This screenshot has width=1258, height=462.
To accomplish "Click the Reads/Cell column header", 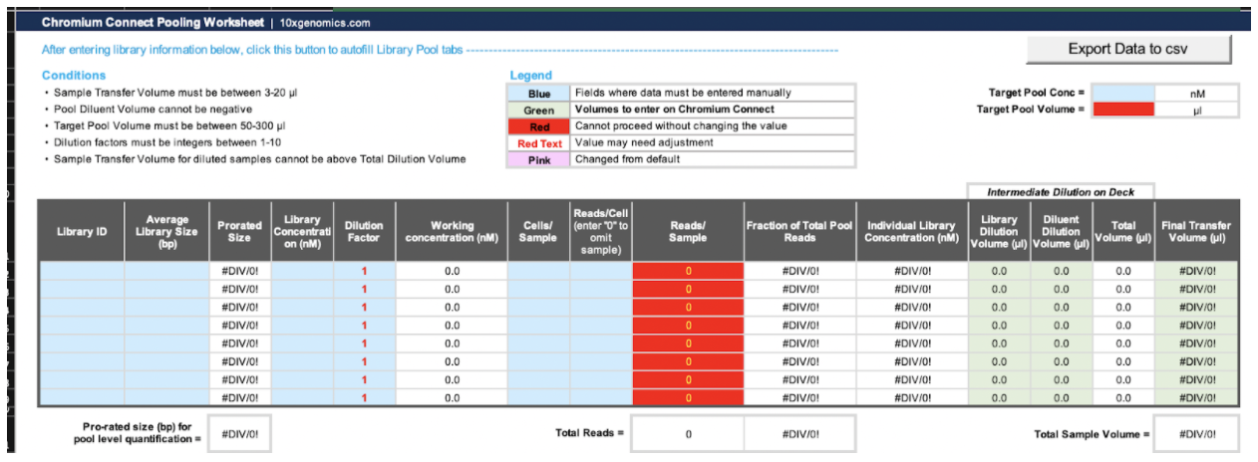I will [601, 231].
